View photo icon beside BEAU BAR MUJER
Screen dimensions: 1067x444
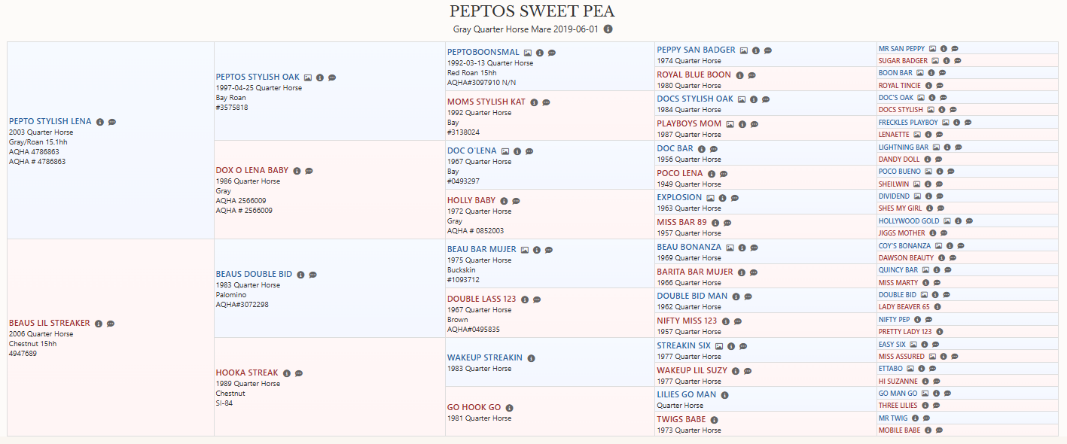coord(525,250)
